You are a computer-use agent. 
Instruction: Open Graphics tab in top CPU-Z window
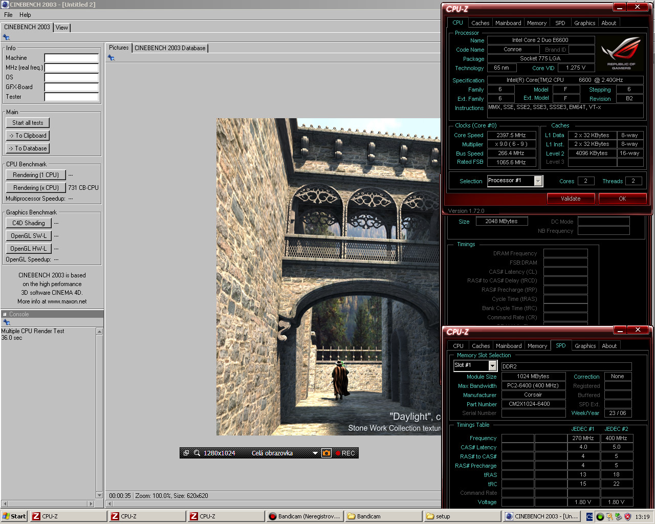pyautogui.click(x=584, y=23)
